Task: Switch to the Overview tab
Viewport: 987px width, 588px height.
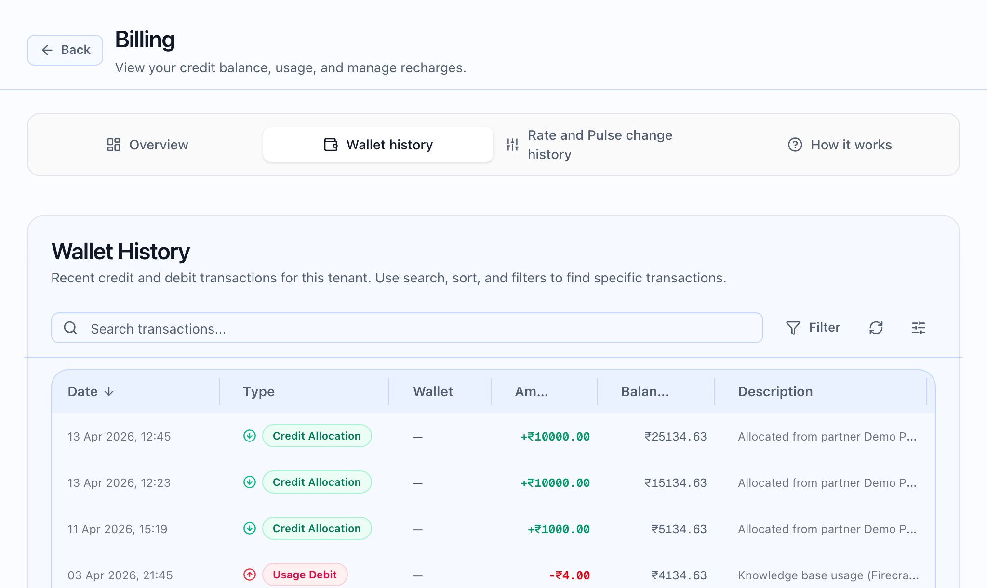Action: 147,145
